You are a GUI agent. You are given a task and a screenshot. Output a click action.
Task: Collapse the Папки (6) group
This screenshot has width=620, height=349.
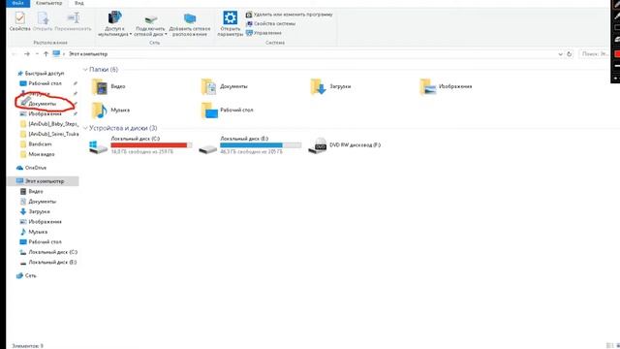pyautogui.click(x=85, y=70)
